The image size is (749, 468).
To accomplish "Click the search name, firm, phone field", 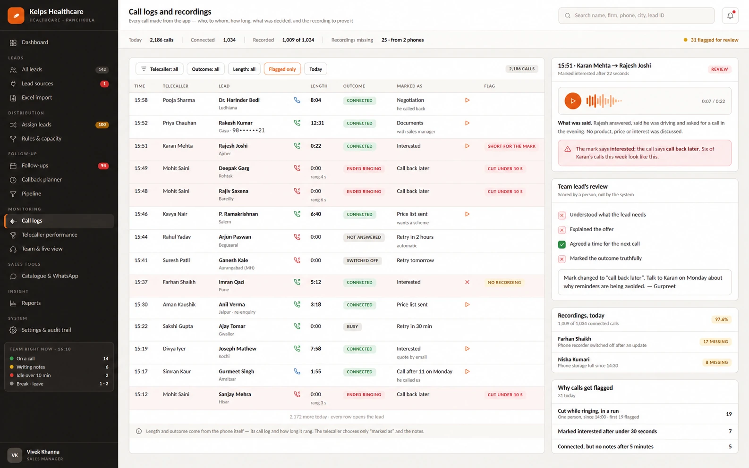I will coord(636,16).
